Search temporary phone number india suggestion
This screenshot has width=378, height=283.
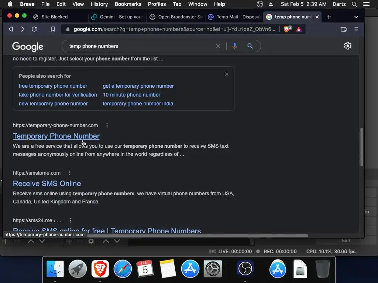point(138,104)
